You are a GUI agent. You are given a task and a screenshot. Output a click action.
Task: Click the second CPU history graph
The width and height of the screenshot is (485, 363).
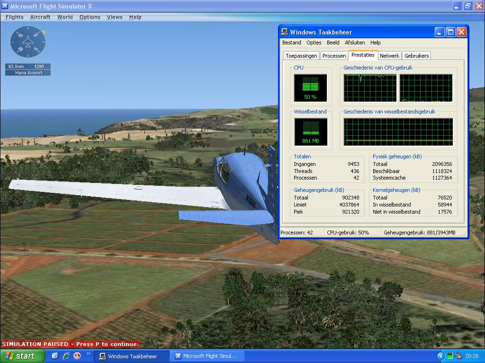tap(426, 87)
